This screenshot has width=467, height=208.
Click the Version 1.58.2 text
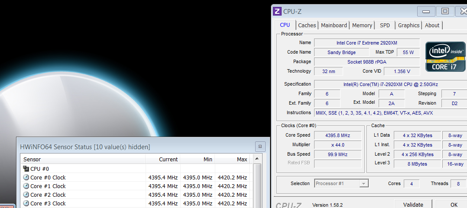328,205
